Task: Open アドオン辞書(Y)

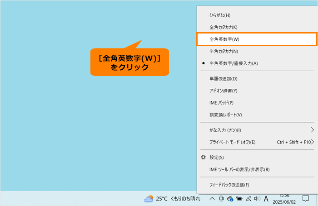Action: pos(257,91)
